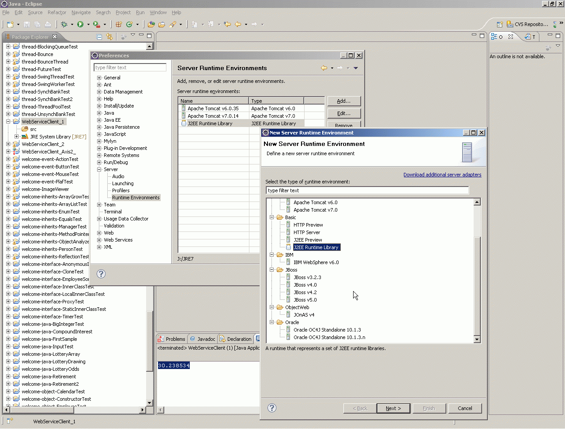The width and height of the screenshot is (565, 429).
Task: Click help icon in New Server Runtime wizard
Action: (272, 408)
